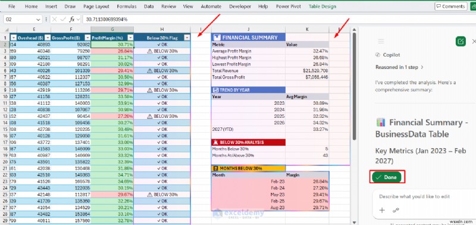The height and width of the screenshot is (225, 476).
Task: Click inside the formula bar value
Action: point(107,19)
